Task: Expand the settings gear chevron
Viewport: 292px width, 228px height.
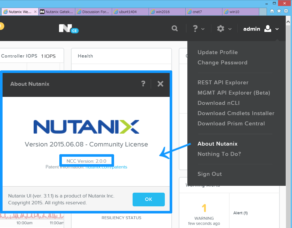Action: pos(230,29)
